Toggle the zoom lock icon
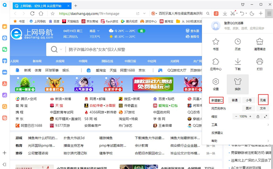 click(258, 116)
